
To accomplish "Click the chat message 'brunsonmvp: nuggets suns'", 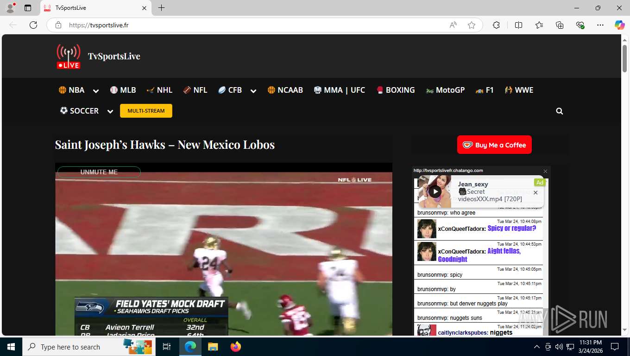I will 450,318.
